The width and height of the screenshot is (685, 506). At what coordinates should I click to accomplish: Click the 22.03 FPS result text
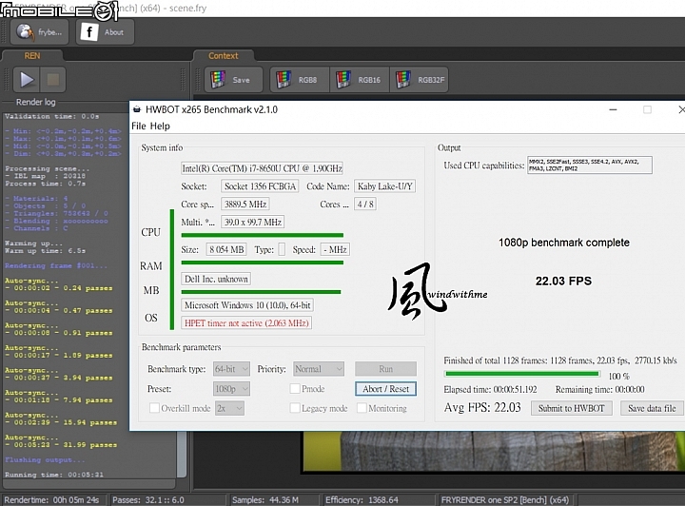(563, 281)
